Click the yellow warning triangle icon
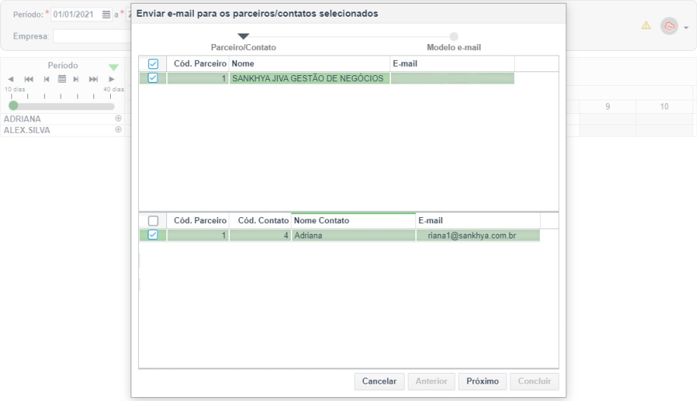 [646, 26]
